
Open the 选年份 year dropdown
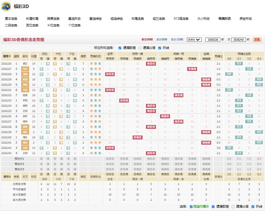[x=194, y=40]
